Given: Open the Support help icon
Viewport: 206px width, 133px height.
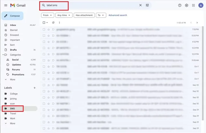Looking at the screenshot, I should click(180, 5).
